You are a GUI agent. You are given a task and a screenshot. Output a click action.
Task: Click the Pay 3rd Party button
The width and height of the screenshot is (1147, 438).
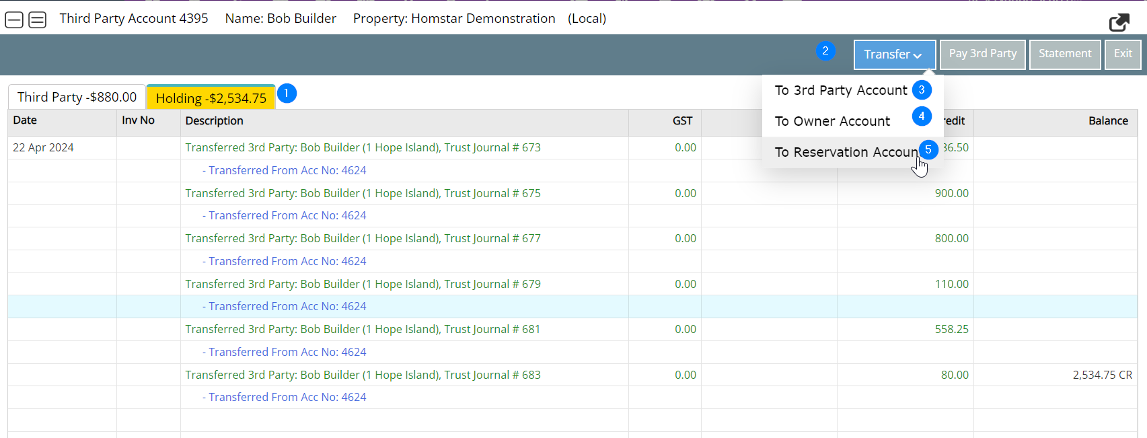(982, 54)
